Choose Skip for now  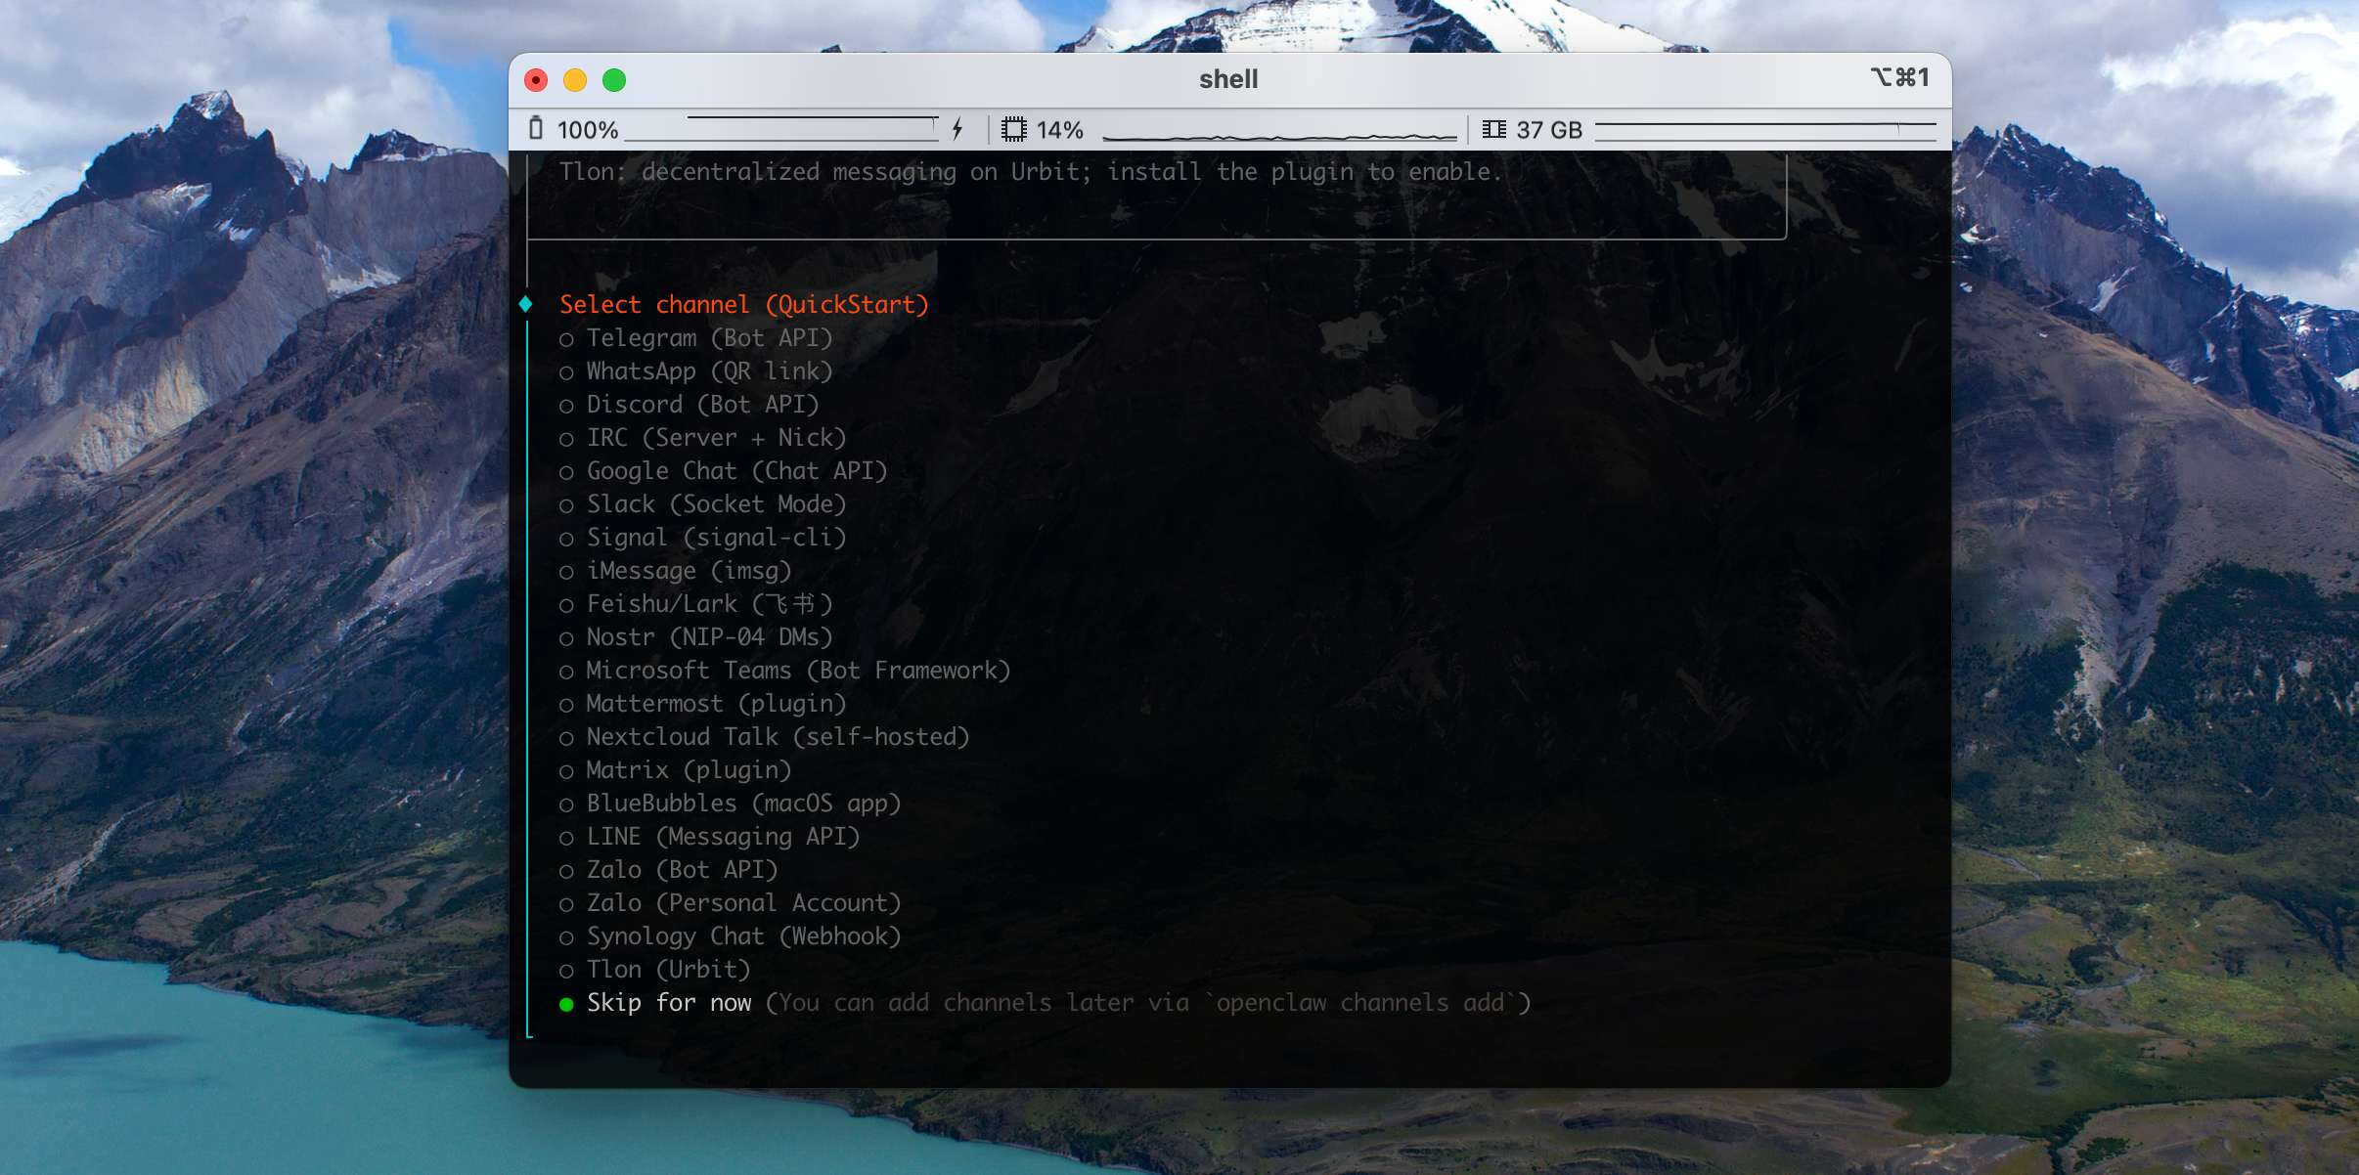668,1002
